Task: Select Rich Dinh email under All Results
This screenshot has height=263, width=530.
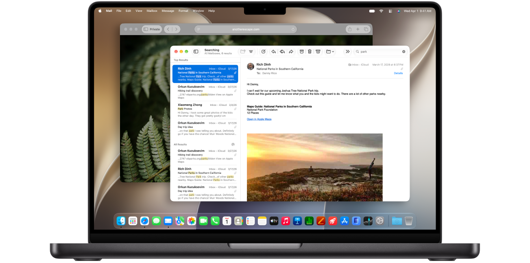Action: coord(205,174)
